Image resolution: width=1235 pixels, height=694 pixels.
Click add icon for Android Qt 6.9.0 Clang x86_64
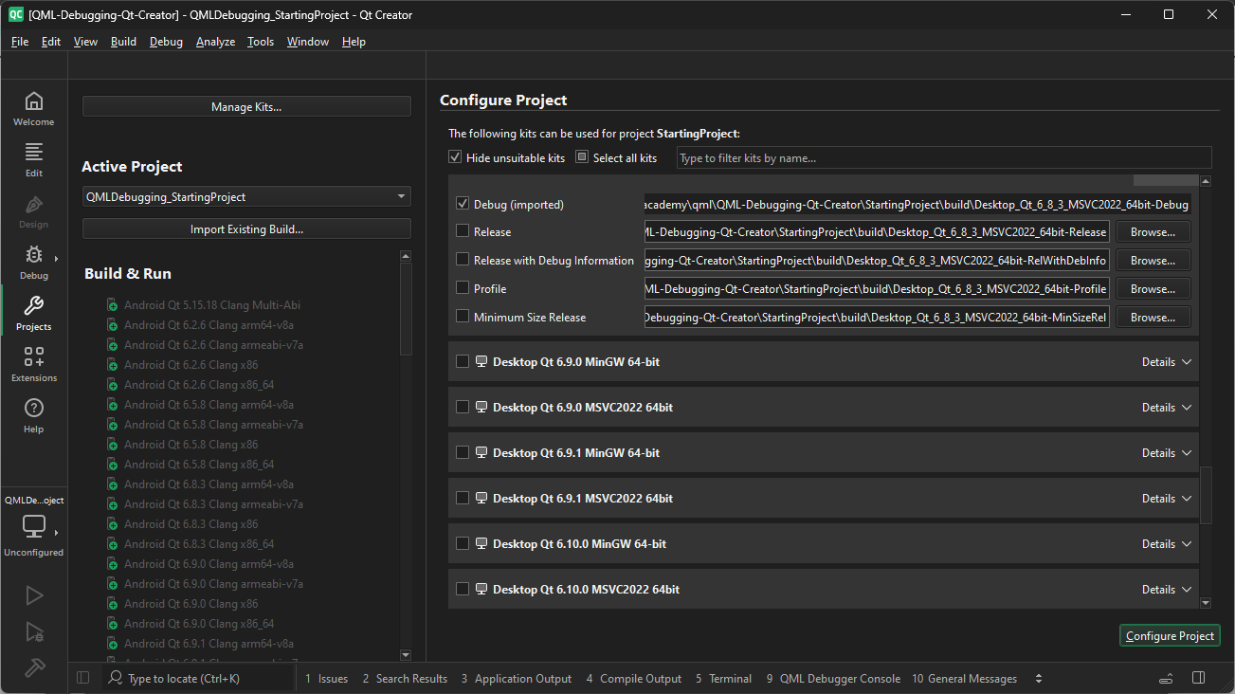pos(113,624)
